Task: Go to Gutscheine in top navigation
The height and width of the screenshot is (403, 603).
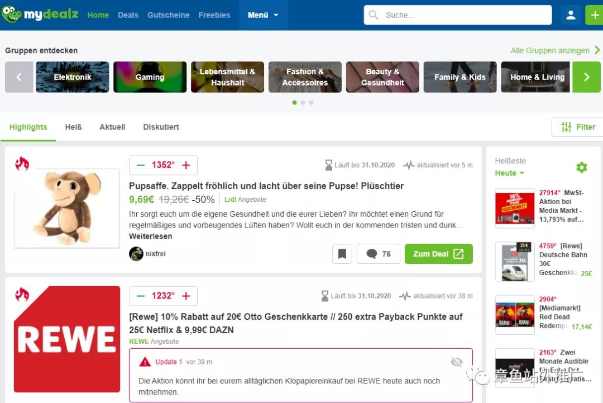Action: 168,15
